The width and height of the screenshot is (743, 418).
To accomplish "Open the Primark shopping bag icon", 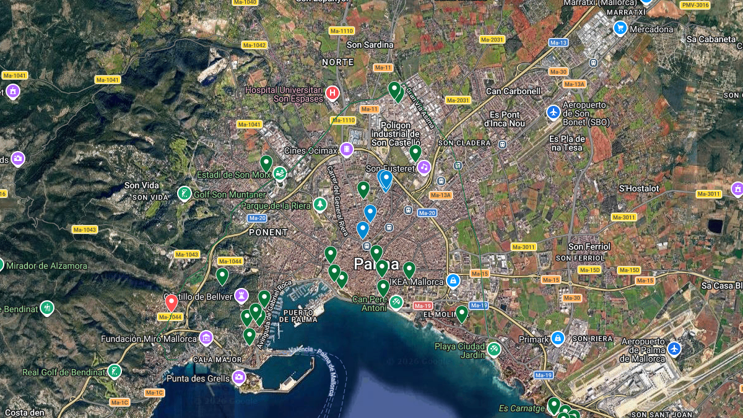I will tap(558, 338).
